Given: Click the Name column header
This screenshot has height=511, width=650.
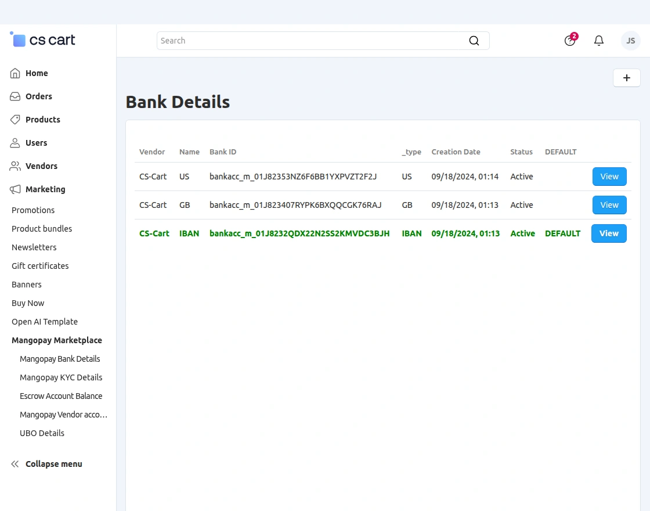Looking at the screenshot, I should (x=189, y=152).
